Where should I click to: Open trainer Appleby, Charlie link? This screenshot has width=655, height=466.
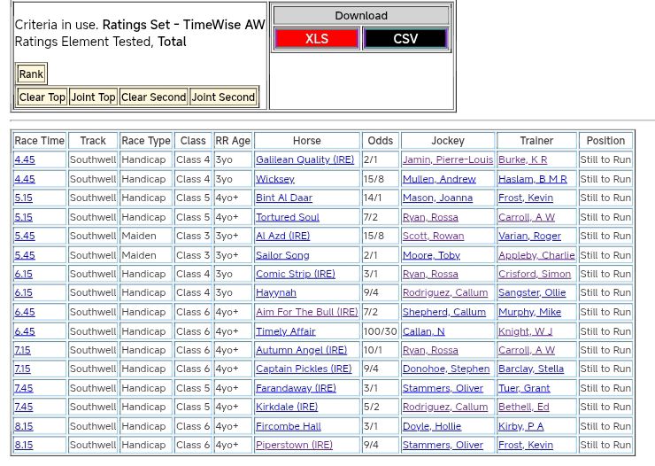coord(536,255)
